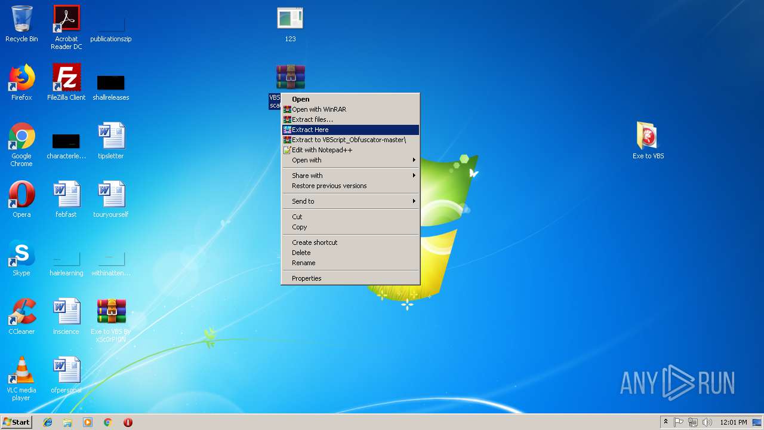Launch CCleaner desktop shortcut
This screenshot has width=764, height=430.
pos(21,317)
